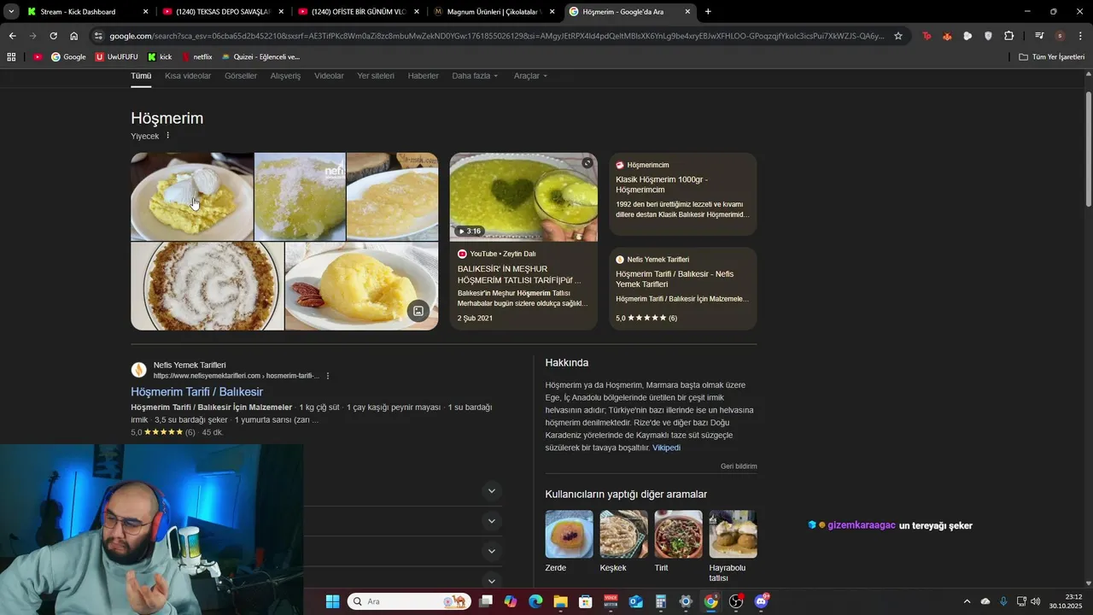Screen dimensions: 1093x615
Task: Open the browser home page
Action: tap(73, 36)
